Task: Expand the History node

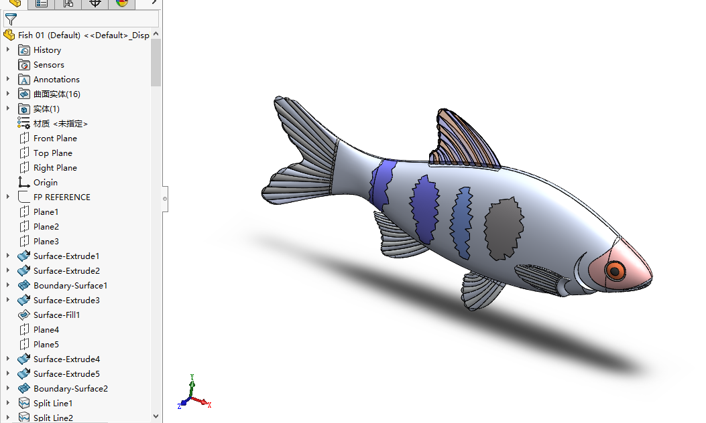Action: click(x=7, y=50)
